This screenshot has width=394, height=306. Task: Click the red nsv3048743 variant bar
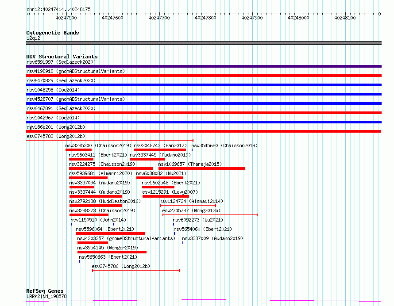[x=160, y=150]
